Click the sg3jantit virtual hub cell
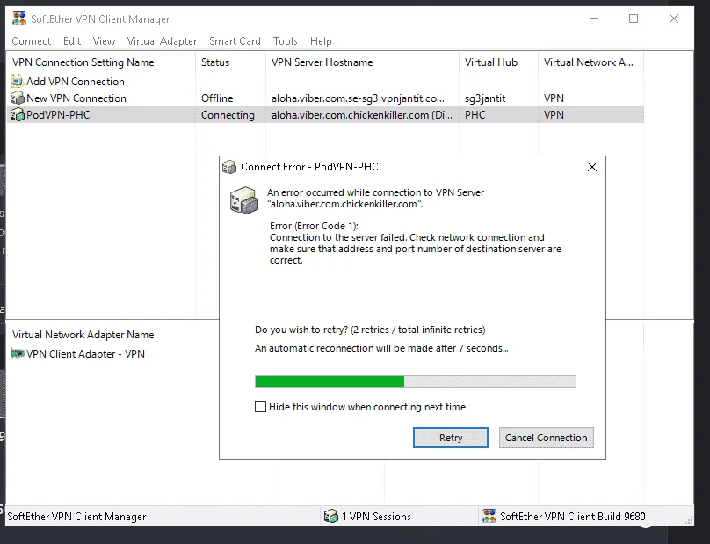Image resolution: width=710 pixels, height=544 pixels. tap(485, 98)
